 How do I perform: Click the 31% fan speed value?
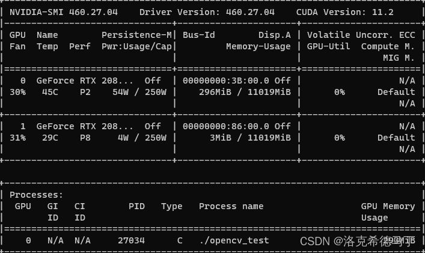17,138
